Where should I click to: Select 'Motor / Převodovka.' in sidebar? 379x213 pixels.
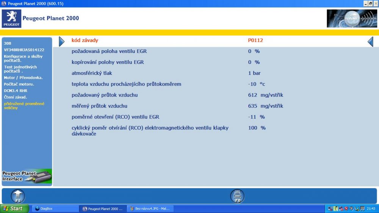(x=23, y=78)
